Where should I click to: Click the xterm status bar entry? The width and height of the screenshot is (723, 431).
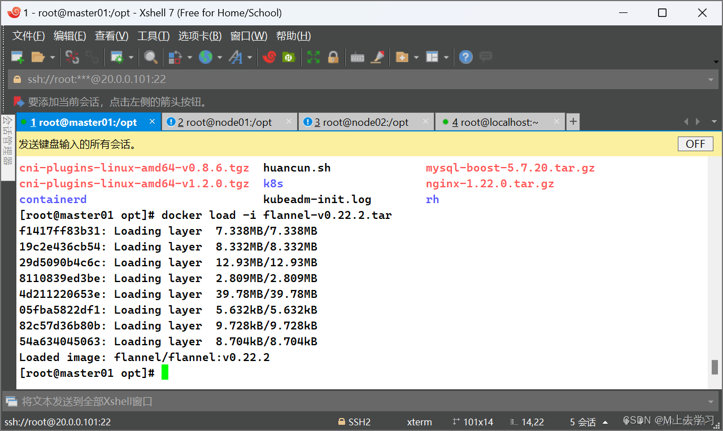419,422
